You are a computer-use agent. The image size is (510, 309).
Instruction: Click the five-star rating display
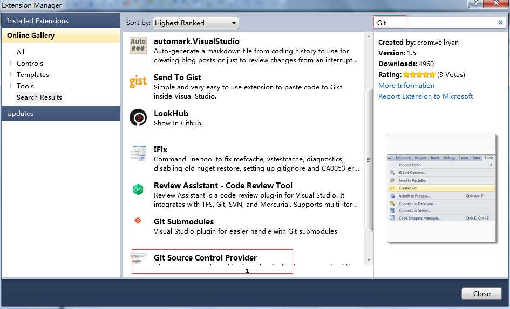(x=419, y=75)
